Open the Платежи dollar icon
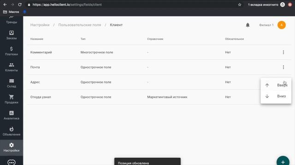295x165 pixels. 12,49
